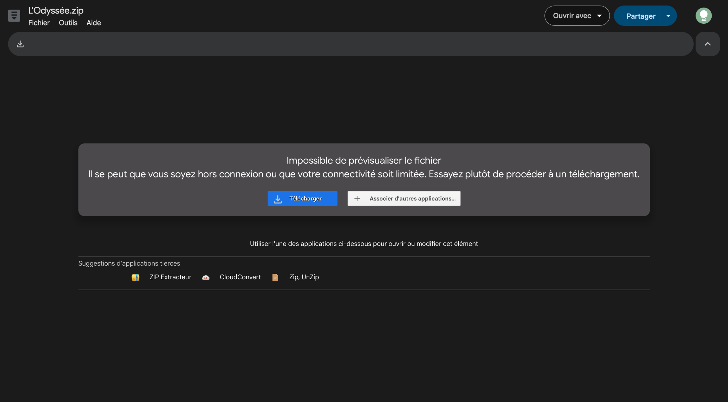
Task: Select the ZIP Extracteur suggestion label
Action: (170, 277)
